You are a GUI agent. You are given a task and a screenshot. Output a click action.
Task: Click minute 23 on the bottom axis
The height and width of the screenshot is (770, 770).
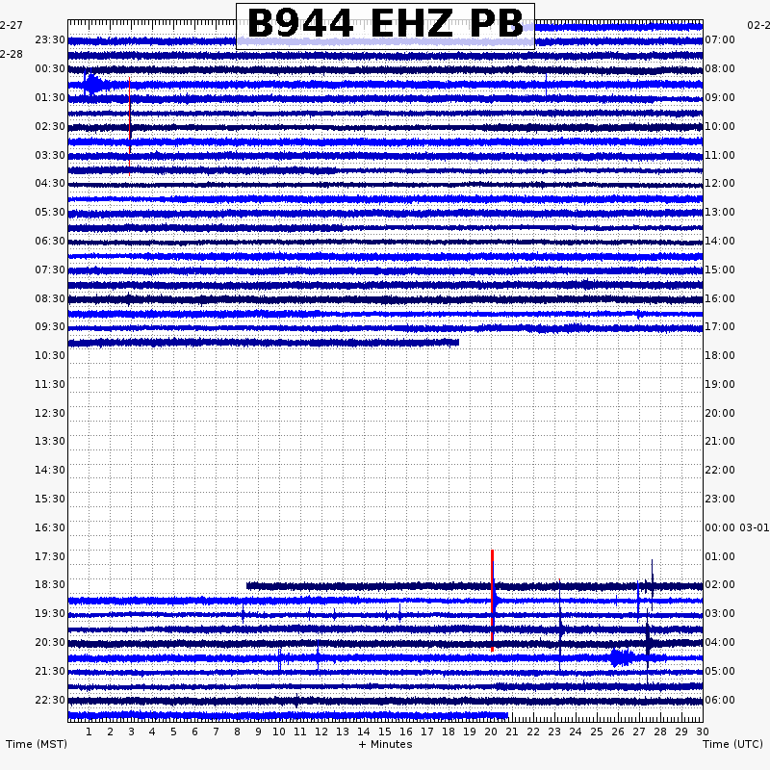[554, 732]
